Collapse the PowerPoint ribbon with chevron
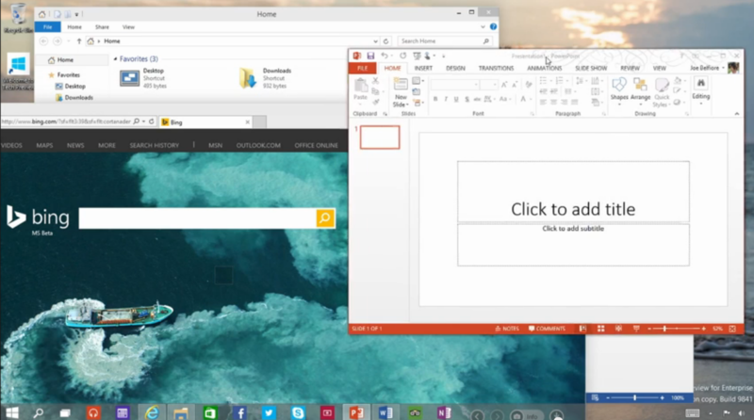This screenshot has width=754, height=420. [737, 114]
